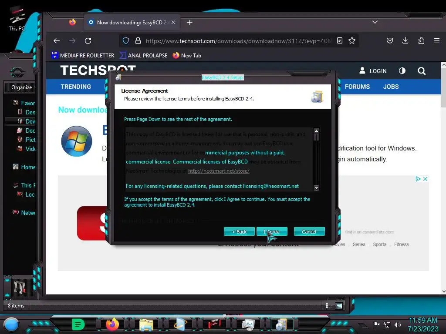
Task: Click the Firefox address bar URL
Action: point(238,41)
